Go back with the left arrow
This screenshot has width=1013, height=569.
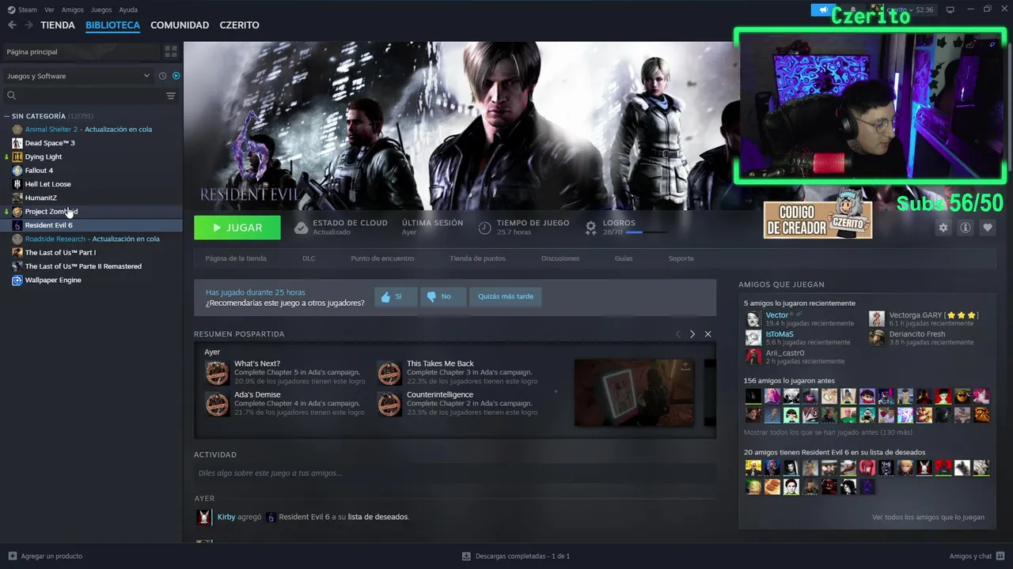(x=12, y=25)
